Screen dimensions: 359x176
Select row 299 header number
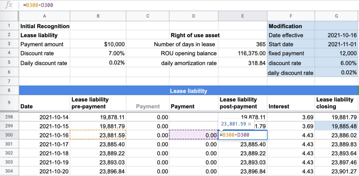point(9,125)
